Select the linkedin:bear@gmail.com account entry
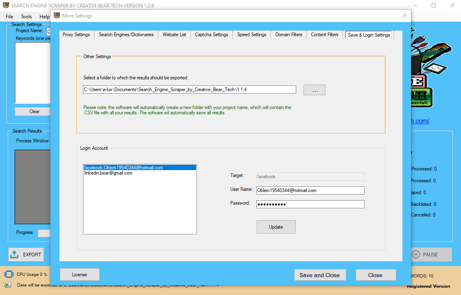The width and height of the screenshot is (461, 295). coord(108,173)
